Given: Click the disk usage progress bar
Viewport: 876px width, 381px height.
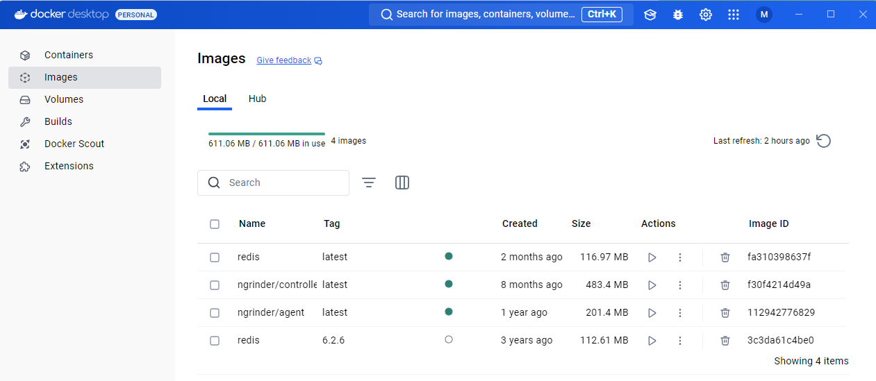Looking at the screenshot, I should click(x=267, y=133).
